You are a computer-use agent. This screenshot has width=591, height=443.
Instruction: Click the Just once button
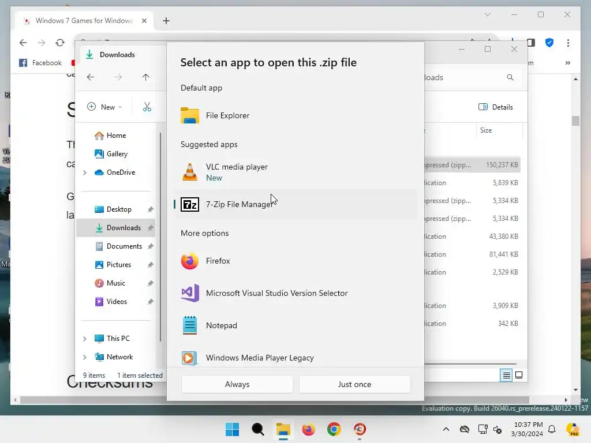(354, 384)
